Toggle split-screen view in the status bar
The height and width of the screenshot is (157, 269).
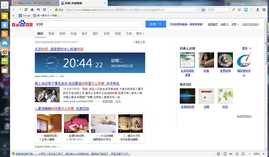click(243, 154)
